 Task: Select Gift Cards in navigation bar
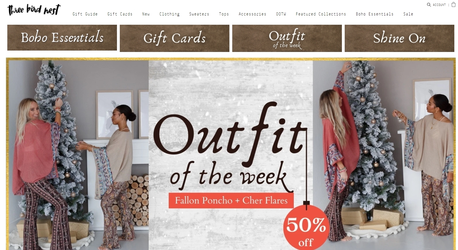click(120, 14)
